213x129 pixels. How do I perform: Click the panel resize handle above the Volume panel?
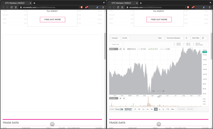[158, 97]
